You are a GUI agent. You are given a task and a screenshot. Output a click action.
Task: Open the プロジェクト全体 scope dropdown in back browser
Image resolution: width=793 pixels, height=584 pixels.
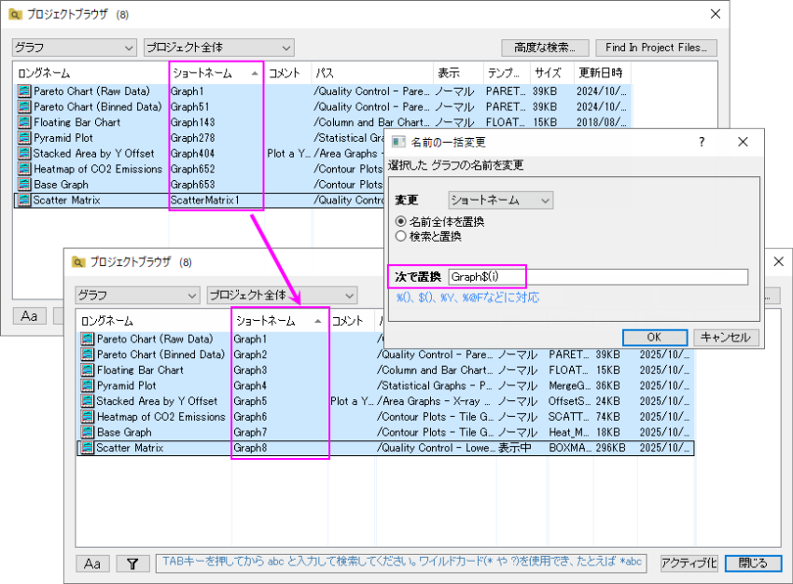point(219,48)
